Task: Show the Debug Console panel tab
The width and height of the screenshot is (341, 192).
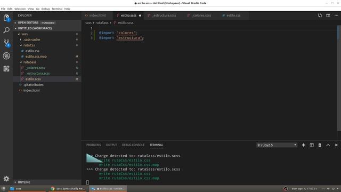Action: 133,145
